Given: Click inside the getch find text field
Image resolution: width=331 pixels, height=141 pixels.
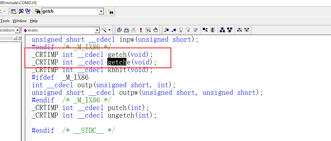Looking at the screenshot, I should (70, 11).
